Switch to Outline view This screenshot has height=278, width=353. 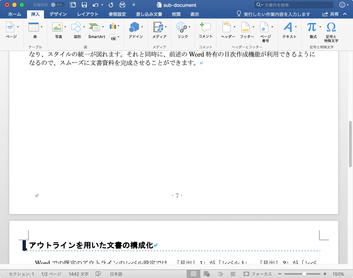[x=220, y=274]
